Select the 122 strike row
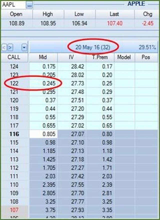Image resolution: width=160 pixels, height=220 pixels. point(14,83)
